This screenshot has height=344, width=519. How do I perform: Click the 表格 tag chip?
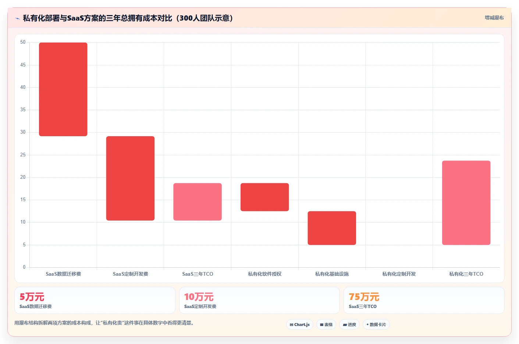pyautogui.click(x=326, y=325)
